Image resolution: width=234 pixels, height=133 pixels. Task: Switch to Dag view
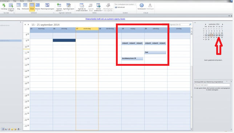19,7
